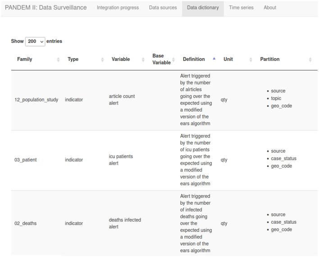
Task: Click the deaths infected alert variable cell
Action: (x=125, y=223)
